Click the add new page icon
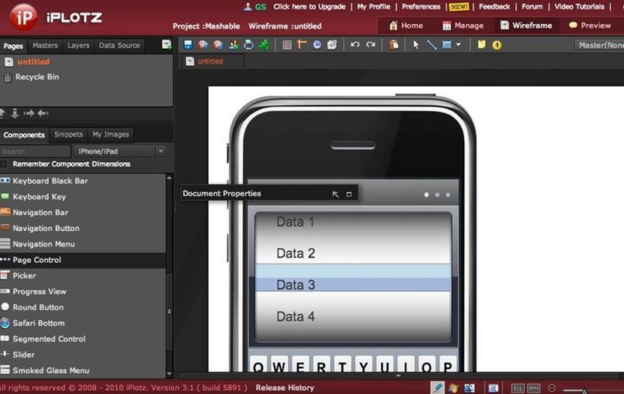Viewport: 624px width, 394px height. coord(166,45)
